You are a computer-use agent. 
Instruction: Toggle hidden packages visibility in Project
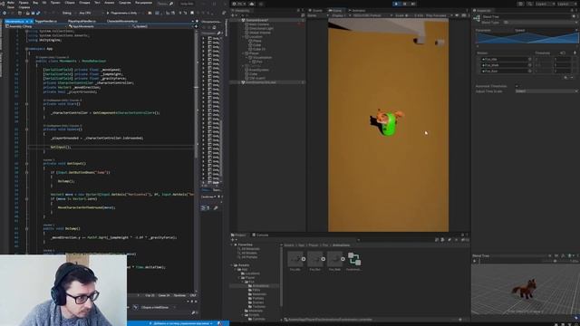464,240
